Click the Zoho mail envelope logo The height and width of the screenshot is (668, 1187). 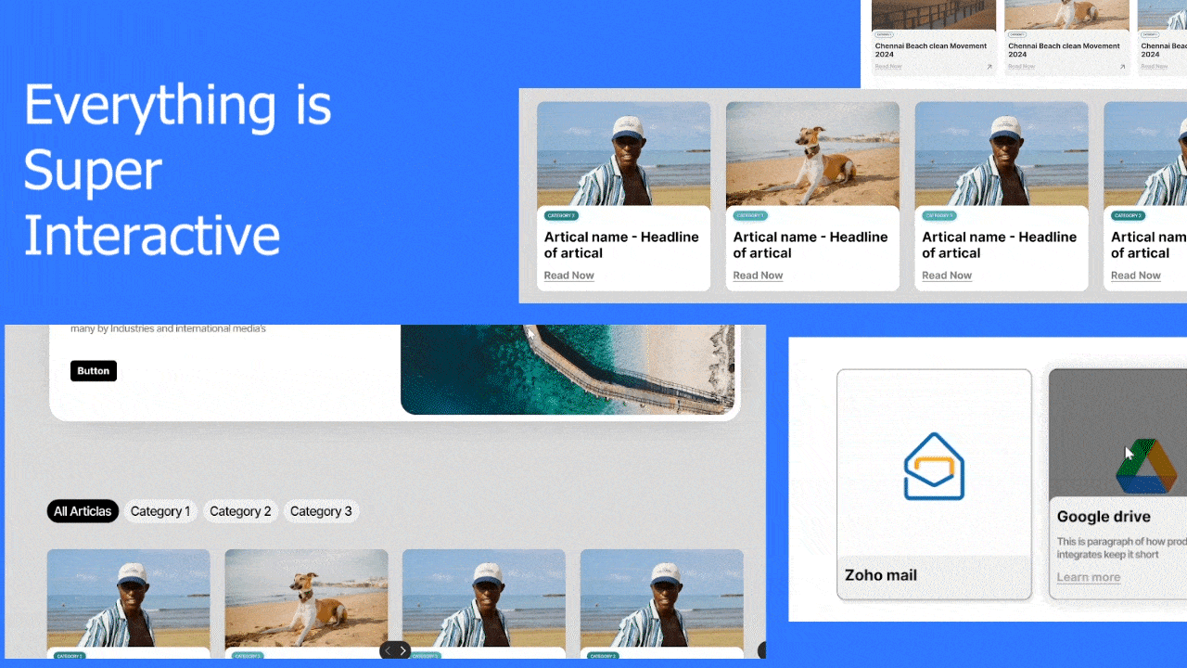pyautogui.click(x=934, y=466)
